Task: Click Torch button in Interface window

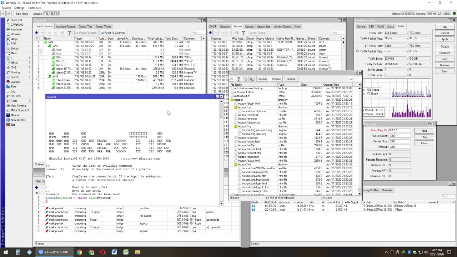Action: tap(445, 71)
